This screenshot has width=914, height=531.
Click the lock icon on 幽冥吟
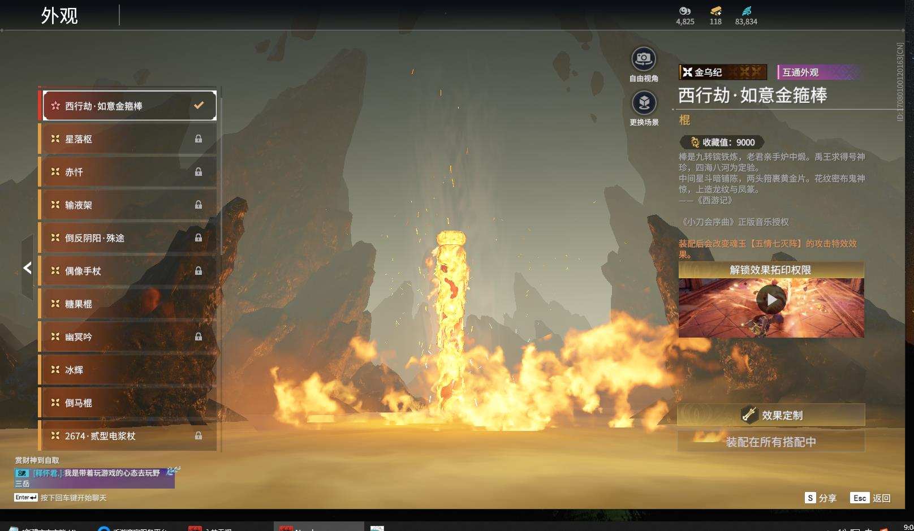pos(199,336)
